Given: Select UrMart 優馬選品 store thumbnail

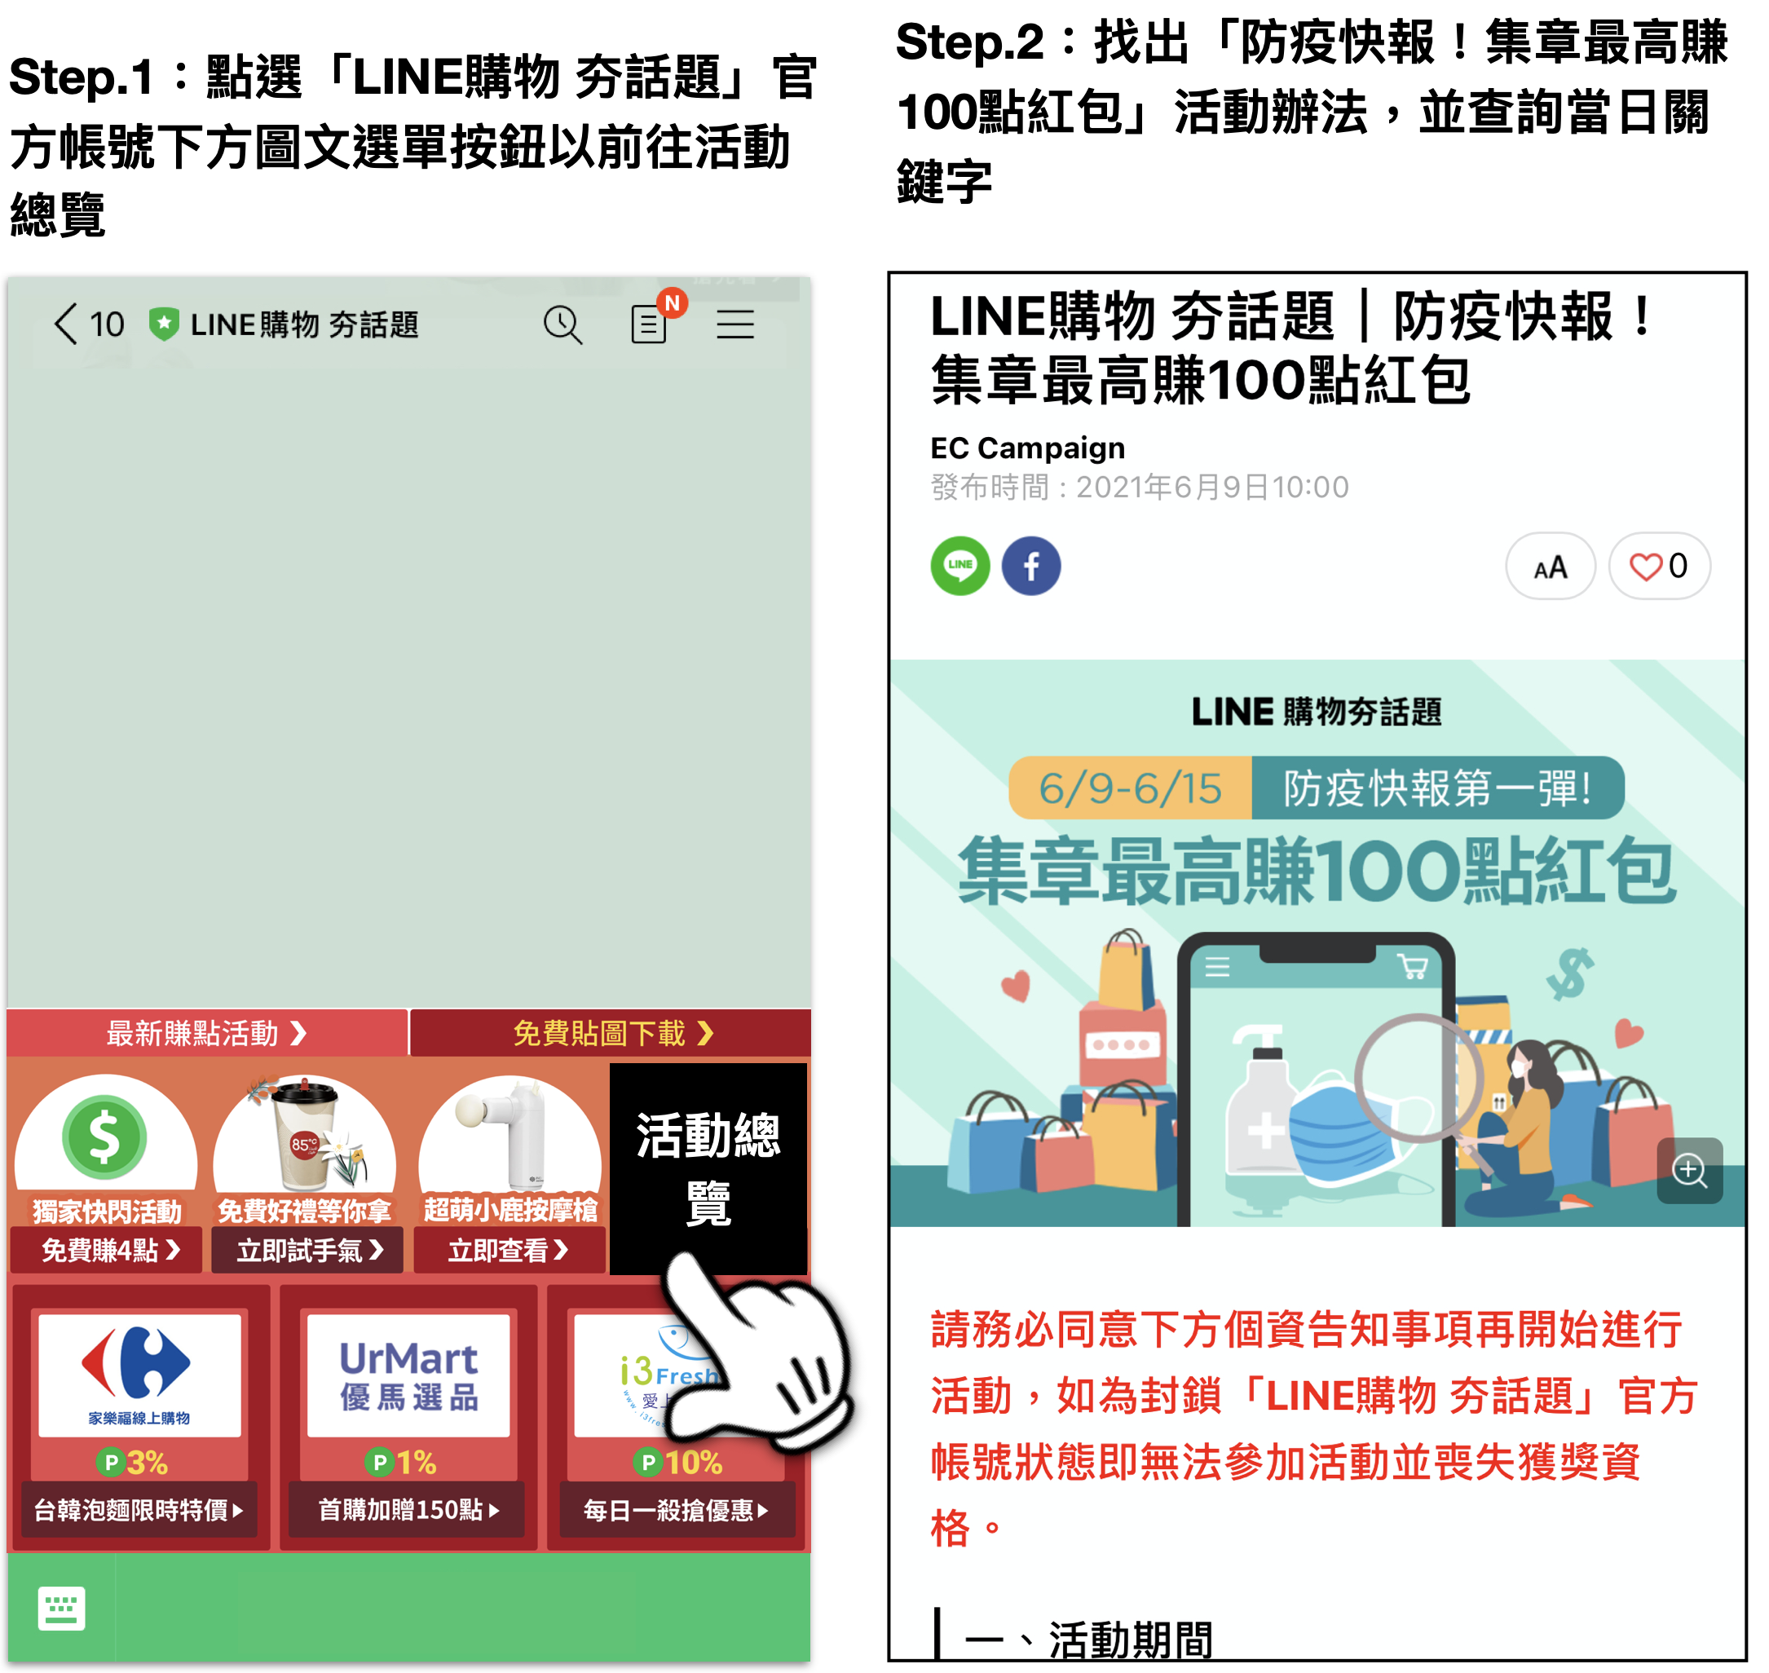Looking at the screenshot, I should pos(408,1375).
